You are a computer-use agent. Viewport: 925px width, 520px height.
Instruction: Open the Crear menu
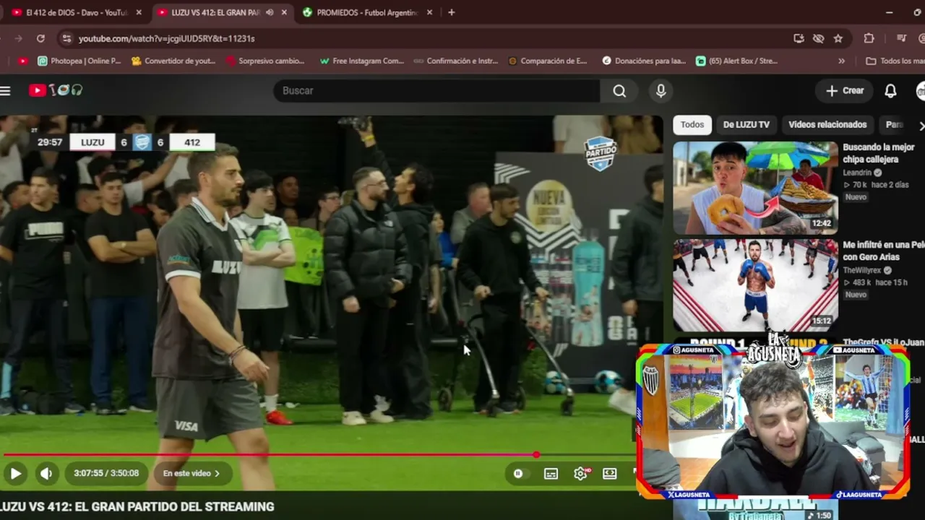[845, 90]
